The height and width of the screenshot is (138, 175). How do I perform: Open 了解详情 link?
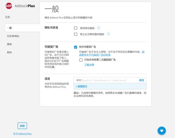(89, 65)
